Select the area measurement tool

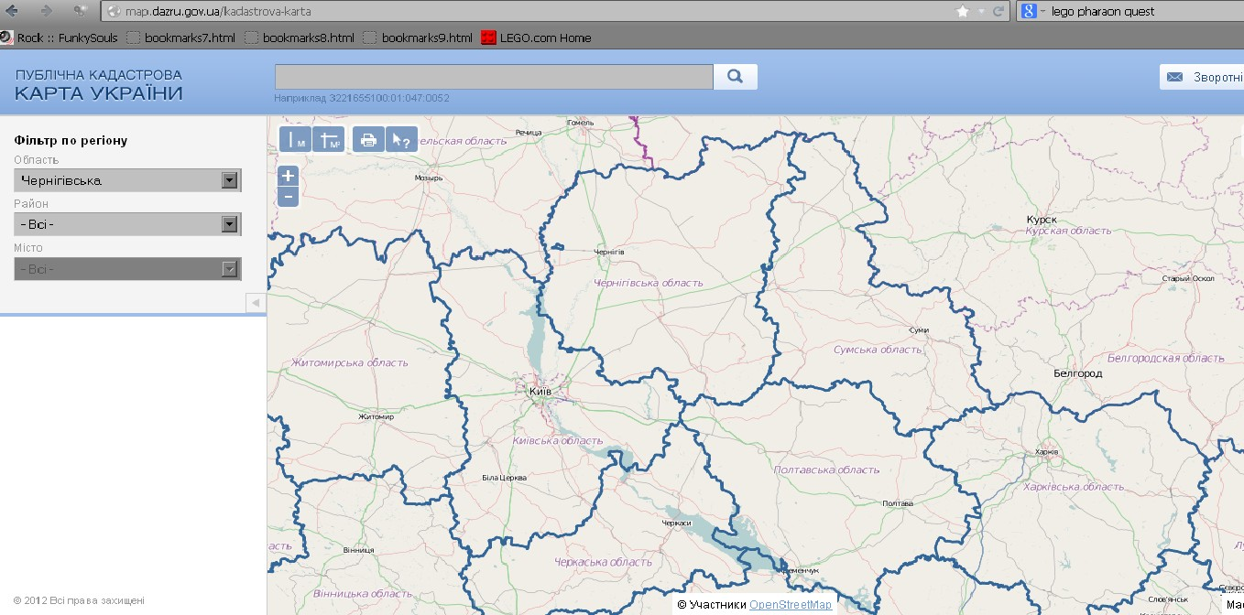[x=329, y=139]
